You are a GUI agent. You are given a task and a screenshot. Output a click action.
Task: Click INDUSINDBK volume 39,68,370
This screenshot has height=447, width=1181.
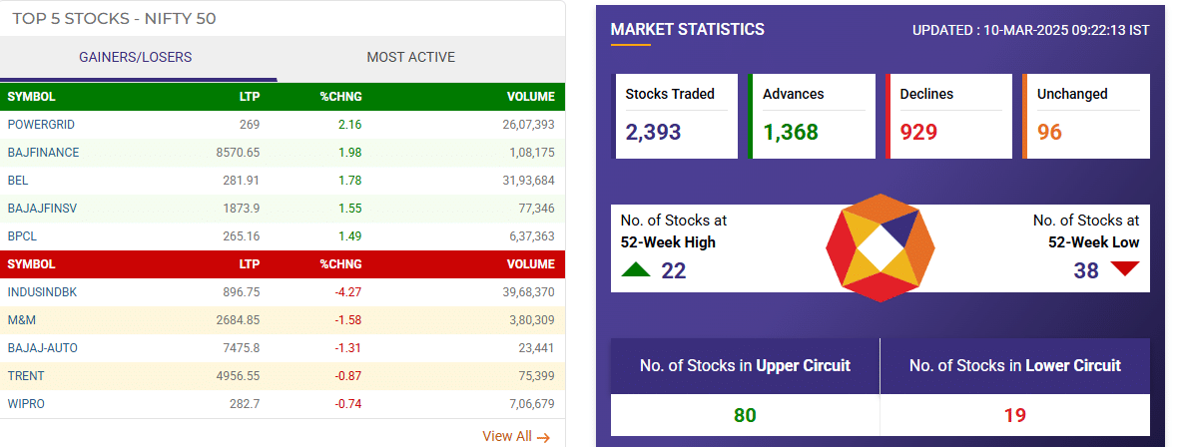(527, 292)
